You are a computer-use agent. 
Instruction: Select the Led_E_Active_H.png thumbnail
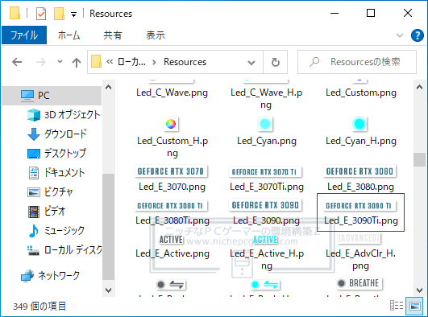click(x=265, y=240)
